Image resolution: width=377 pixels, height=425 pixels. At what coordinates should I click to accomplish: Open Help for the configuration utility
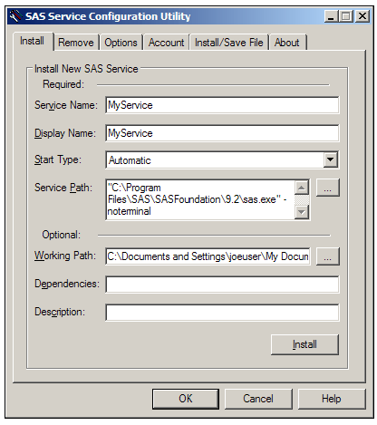tap(332, 399)
